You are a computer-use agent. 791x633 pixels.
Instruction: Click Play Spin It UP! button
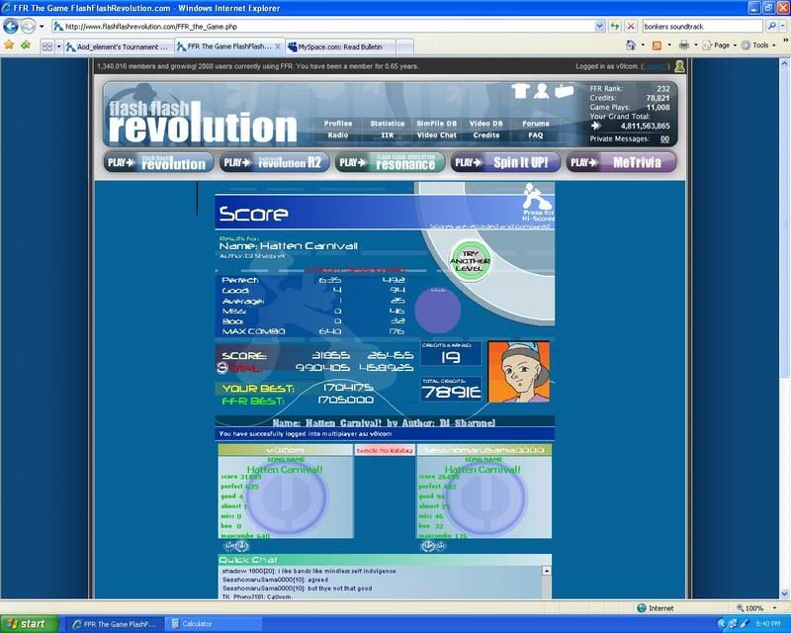coord(505,162)
